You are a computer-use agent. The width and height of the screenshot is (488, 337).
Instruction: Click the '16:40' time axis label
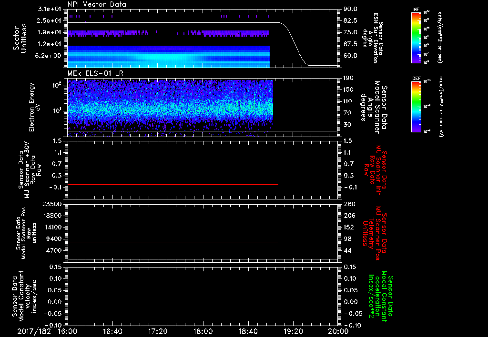pos(112,331)
